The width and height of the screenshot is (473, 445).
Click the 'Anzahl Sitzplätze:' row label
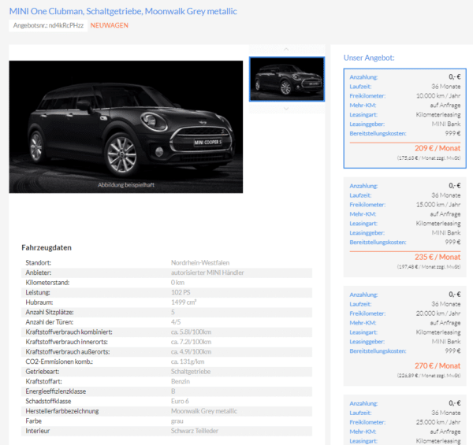coord(50,312)
